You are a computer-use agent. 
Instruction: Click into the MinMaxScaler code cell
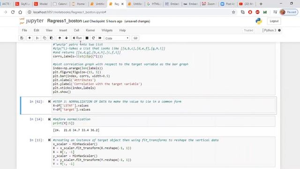click(164, 152)
